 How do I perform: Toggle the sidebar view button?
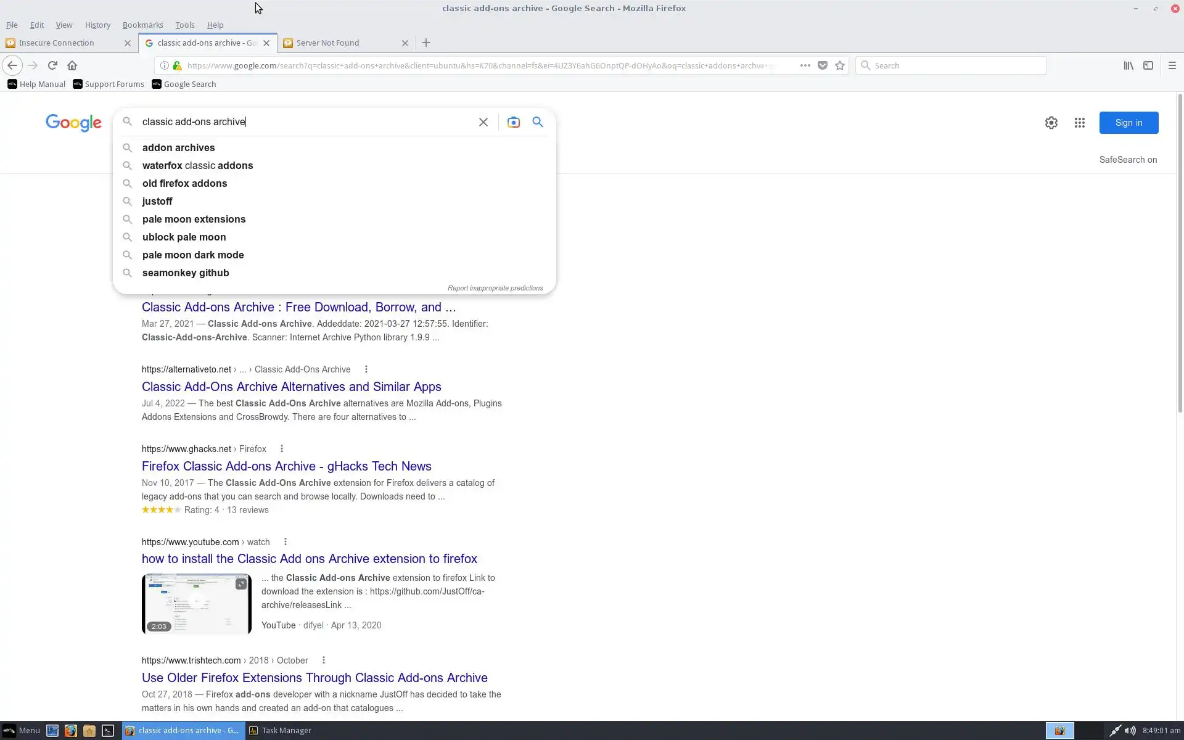[x=1148, y=65]
